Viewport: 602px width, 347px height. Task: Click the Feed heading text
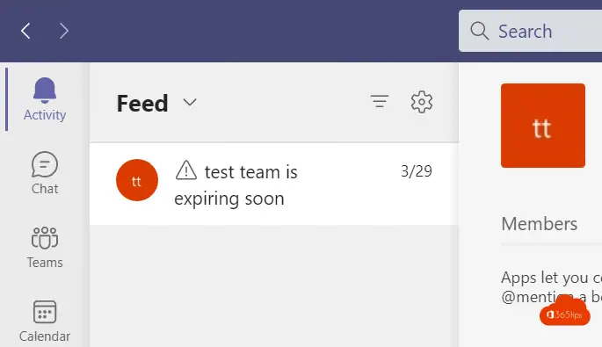pos(142,104)
